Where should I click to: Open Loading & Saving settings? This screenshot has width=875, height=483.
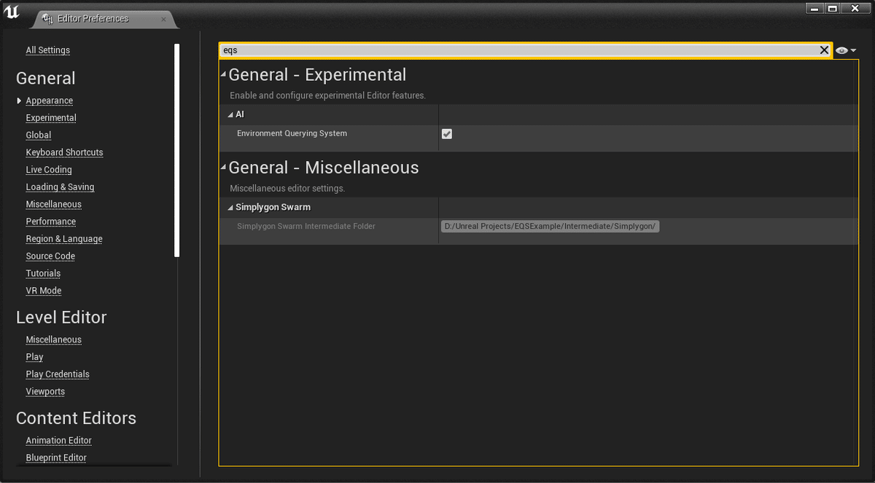60,187
